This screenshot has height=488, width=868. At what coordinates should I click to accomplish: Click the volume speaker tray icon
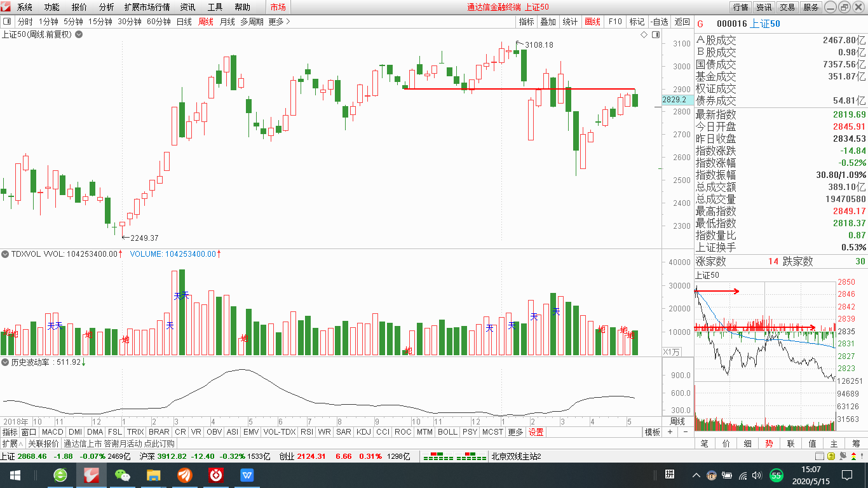(757, 475)
